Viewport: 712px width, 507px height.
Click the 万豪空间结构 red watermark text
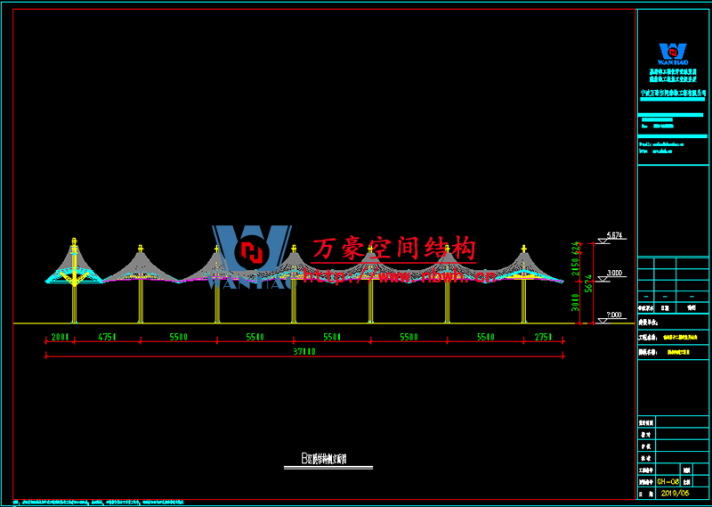coord(394,249)
